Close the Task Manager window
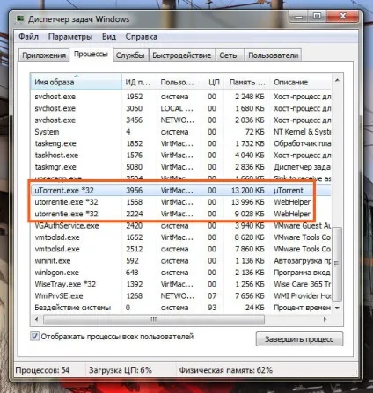373x393 pixels. click(x=342, y=17)
